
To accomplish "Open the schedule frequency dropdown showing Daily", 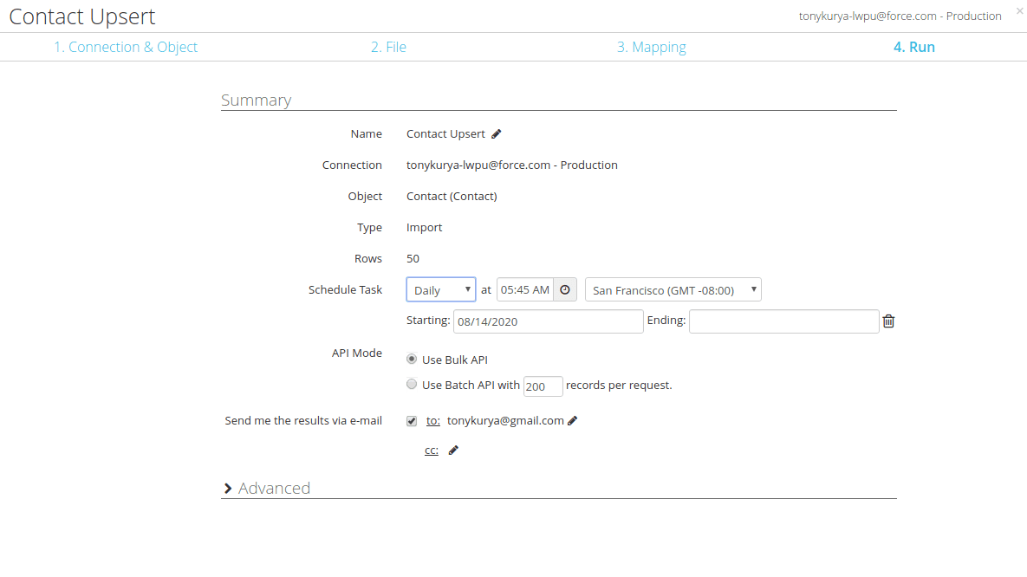I will [440, 289].
